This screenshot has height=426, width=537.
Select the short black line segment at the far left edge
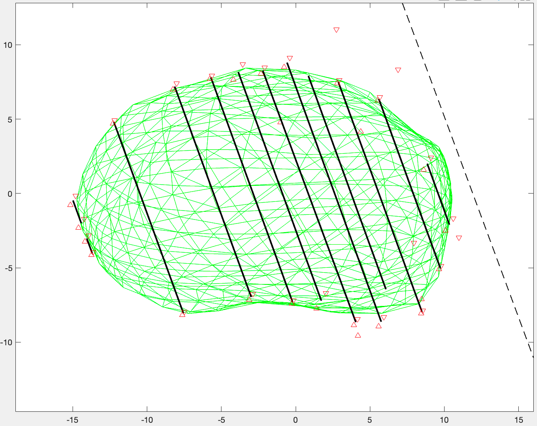pos(77,212)
